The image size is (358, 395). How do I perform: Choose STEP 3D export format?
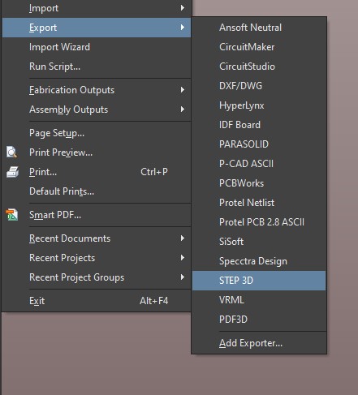(259, 281)
